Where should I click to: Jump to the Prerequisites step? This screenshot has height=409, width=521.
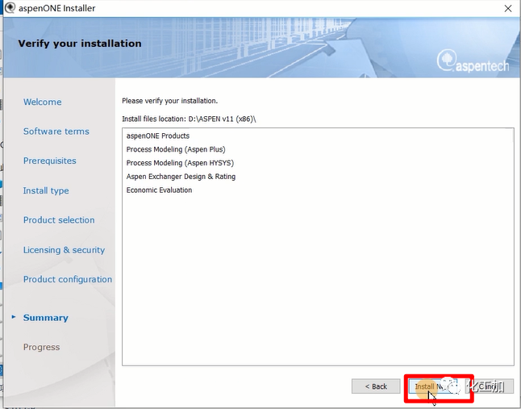click(49, 161)
